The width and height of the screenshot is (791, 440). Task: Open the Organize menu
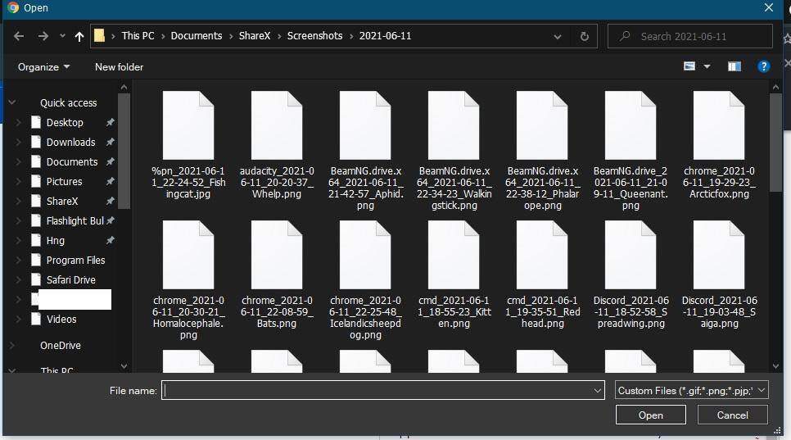(x=43, y=67)
